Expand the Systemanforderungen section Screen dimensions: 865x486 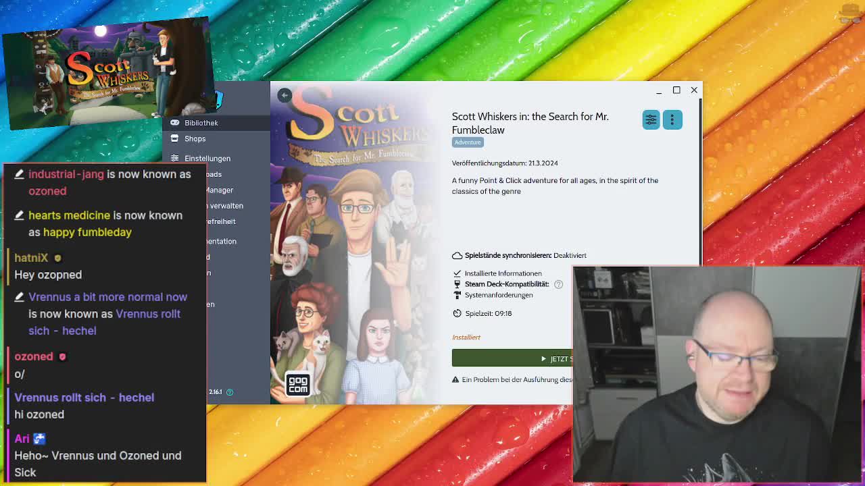click(x=498, y=295)
